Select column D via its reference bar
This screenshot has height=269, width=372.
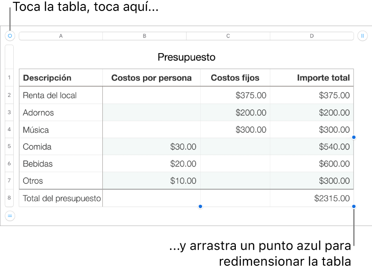[311, 36]
